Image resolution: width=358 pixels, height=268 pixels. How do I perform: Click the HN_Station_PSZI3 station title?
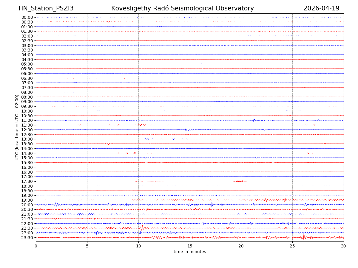(46, 9)
